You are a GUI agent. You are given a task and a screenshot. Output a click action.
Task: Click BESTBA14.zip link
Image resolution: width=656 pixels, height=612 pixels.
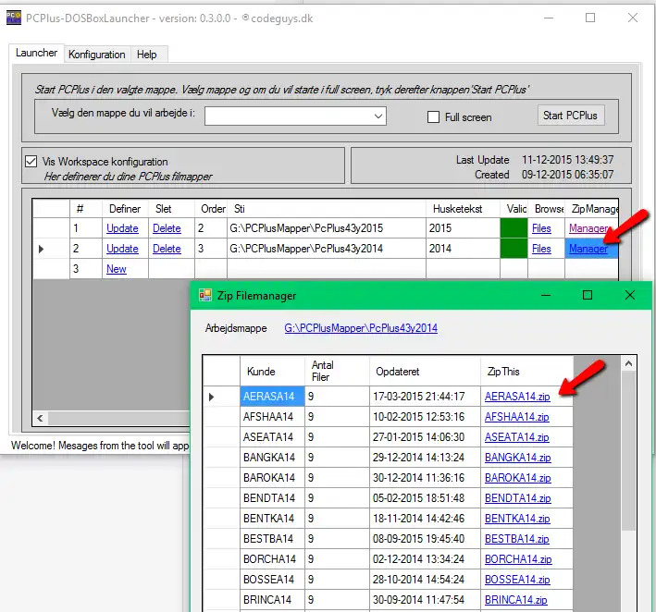click(516, 539)
